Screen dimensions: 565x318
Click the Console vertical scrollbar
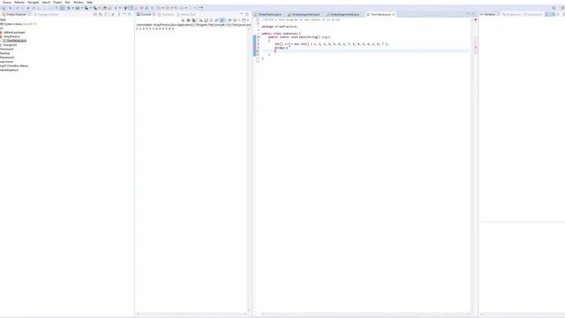tap(249, 170)
